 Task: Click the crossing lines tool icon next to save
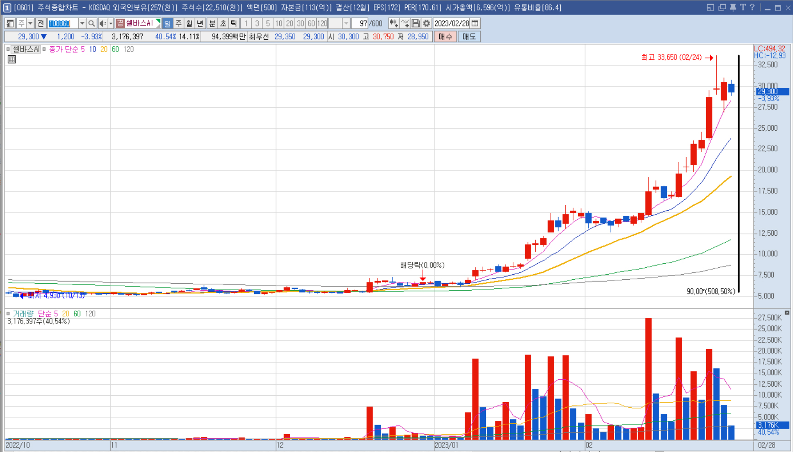[x=404, y=23]
